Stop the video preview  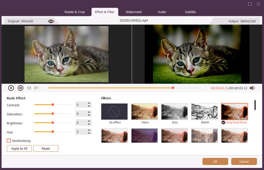pyautogui.click(x=20, y=88)
